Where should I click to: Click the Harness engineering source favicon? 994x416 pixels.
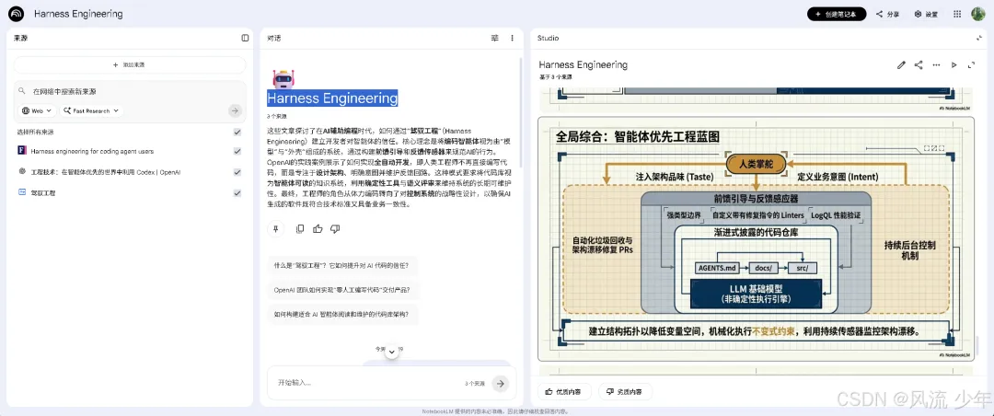click(22, 151)
